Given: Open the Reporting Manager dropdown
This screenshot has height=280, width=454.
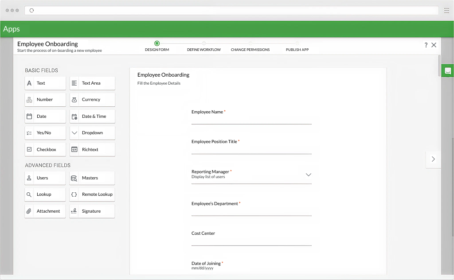Looking at the screenshot, I should tap(309, 175).
